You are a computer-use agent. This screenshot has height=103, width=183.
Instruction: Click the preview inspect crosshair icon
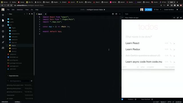coord(174,18)
